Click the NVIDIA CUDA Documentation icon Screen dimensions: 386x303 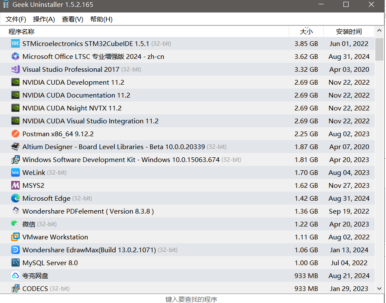[15, 95]
